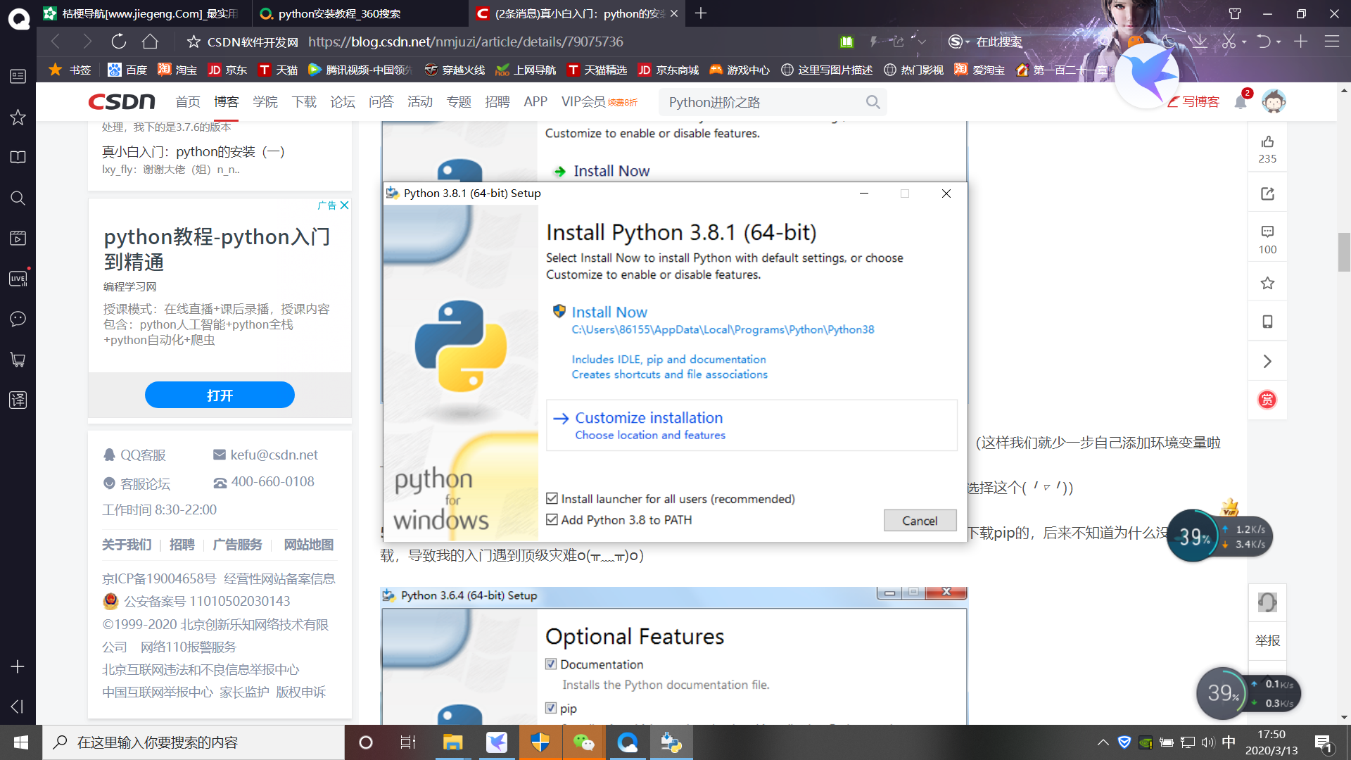Open the search engine dropdown arrow

tap(968, 42)
